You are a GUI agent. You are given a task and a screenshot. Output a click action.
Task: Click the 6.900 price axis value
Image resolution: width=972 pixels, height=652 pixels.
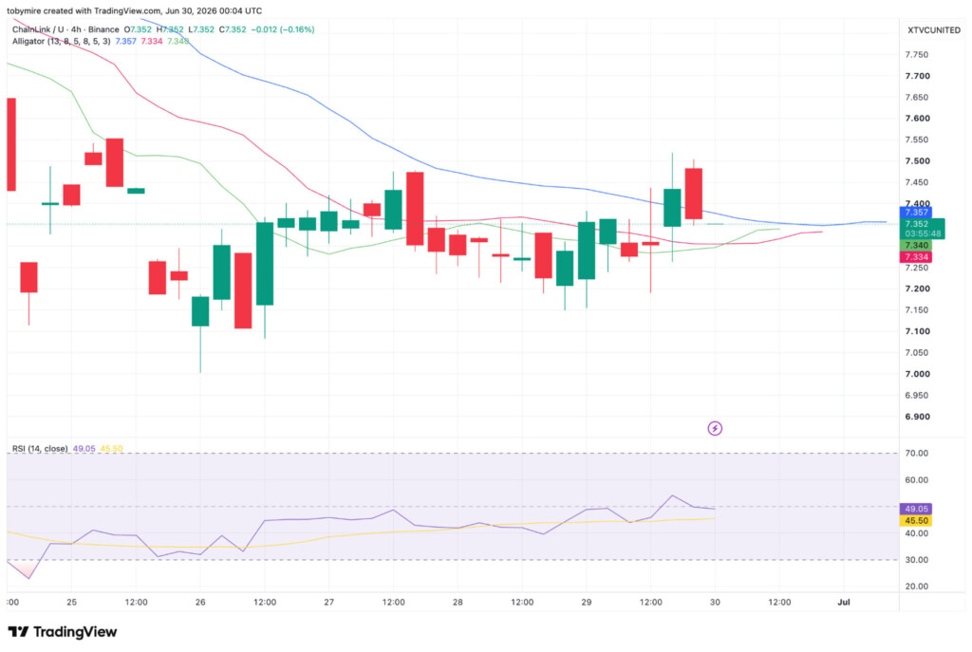918,417
